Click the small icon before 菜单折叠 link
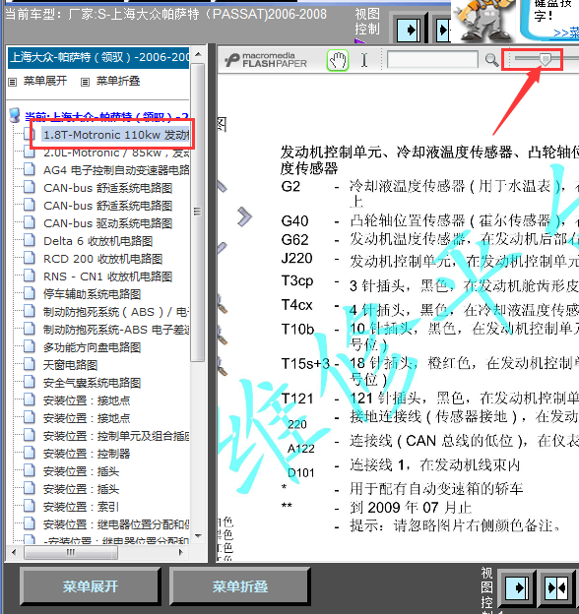This screenshot has width=579, height=614. tap(85, 82)
